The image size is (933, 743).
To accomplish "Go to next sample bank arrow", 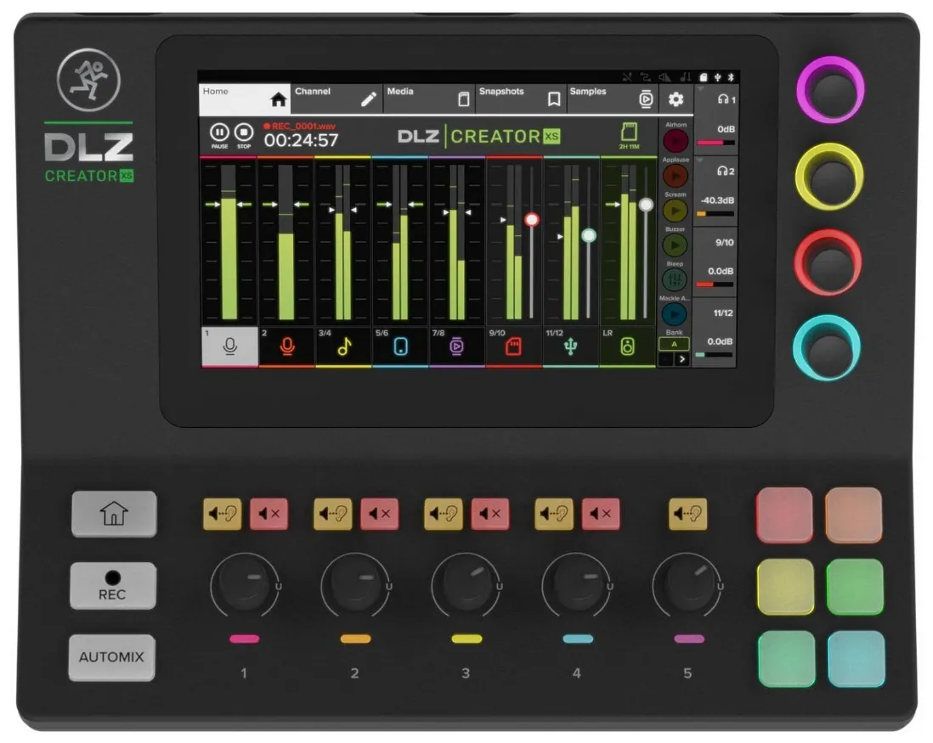I will [x=681, y=359].
